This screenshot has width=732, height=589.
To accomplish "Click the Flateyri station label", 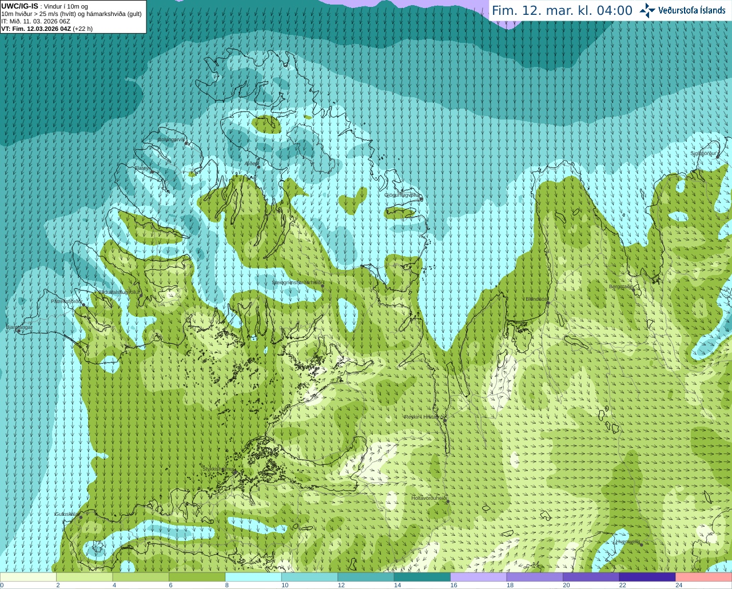I will pos(142,168).
